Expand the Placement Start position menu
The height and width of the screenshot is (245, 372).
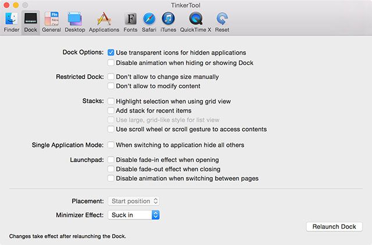pyautogui.click(x=133, y=201)
